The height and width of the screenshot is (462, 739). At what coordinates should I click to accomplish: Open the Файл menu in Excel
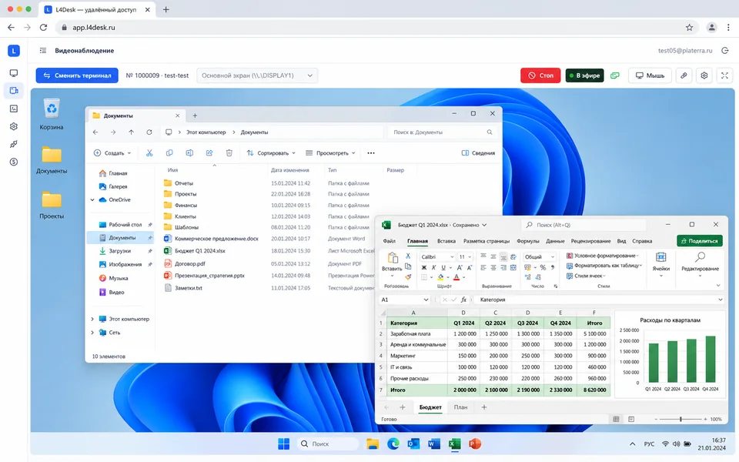coord(390,241)
